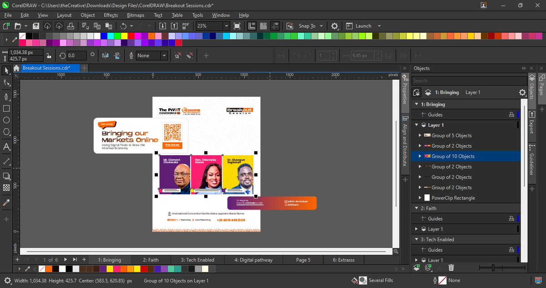546x288 pixels.
Task: Open the Options gear in toolbar
Action: point(334,26)
